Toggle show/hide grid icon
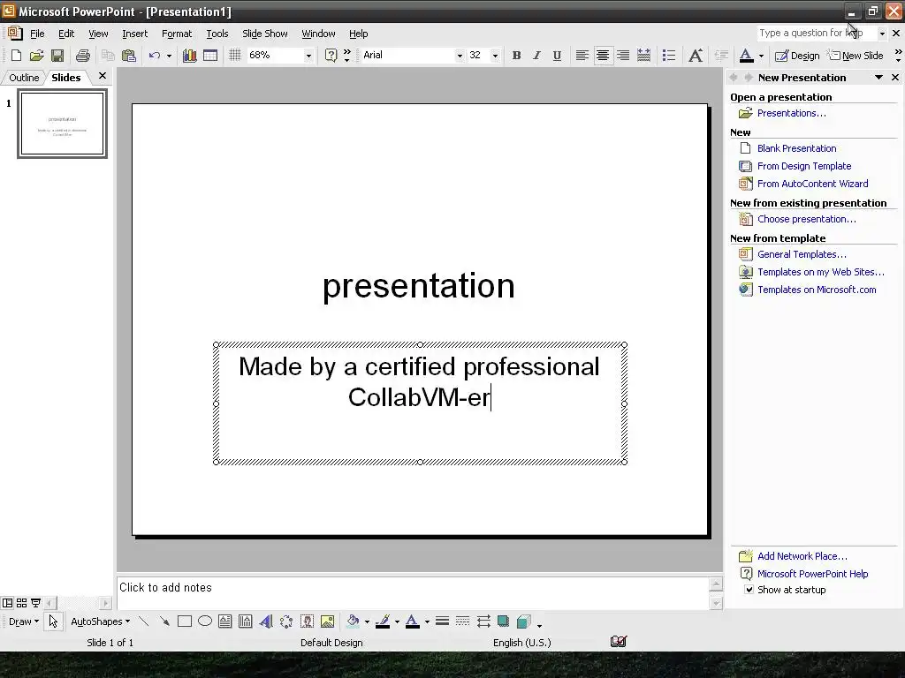Image resolution: width=905 pixels, height=678 pixels. pos(234,56)
